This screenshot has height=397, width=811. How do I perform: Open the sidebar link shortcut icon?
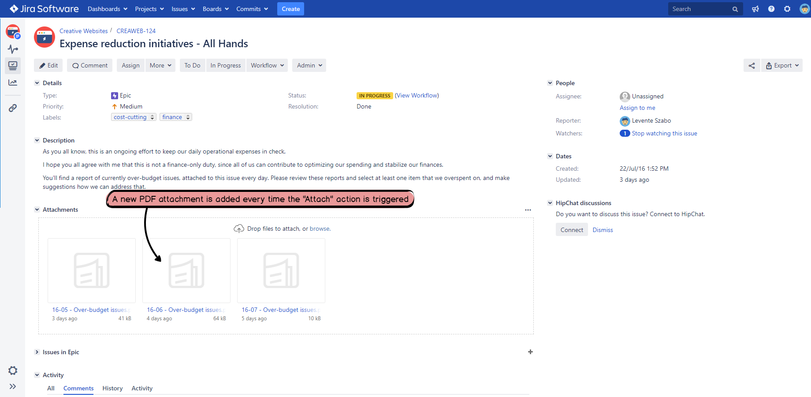click(13, 108)
